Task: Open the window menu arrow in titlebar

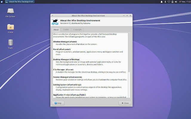Action: [53, 15]
